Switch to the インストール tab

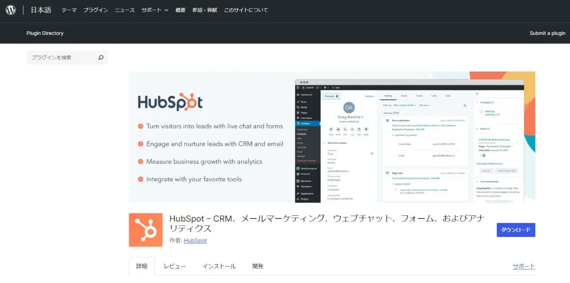pos(219,266)
